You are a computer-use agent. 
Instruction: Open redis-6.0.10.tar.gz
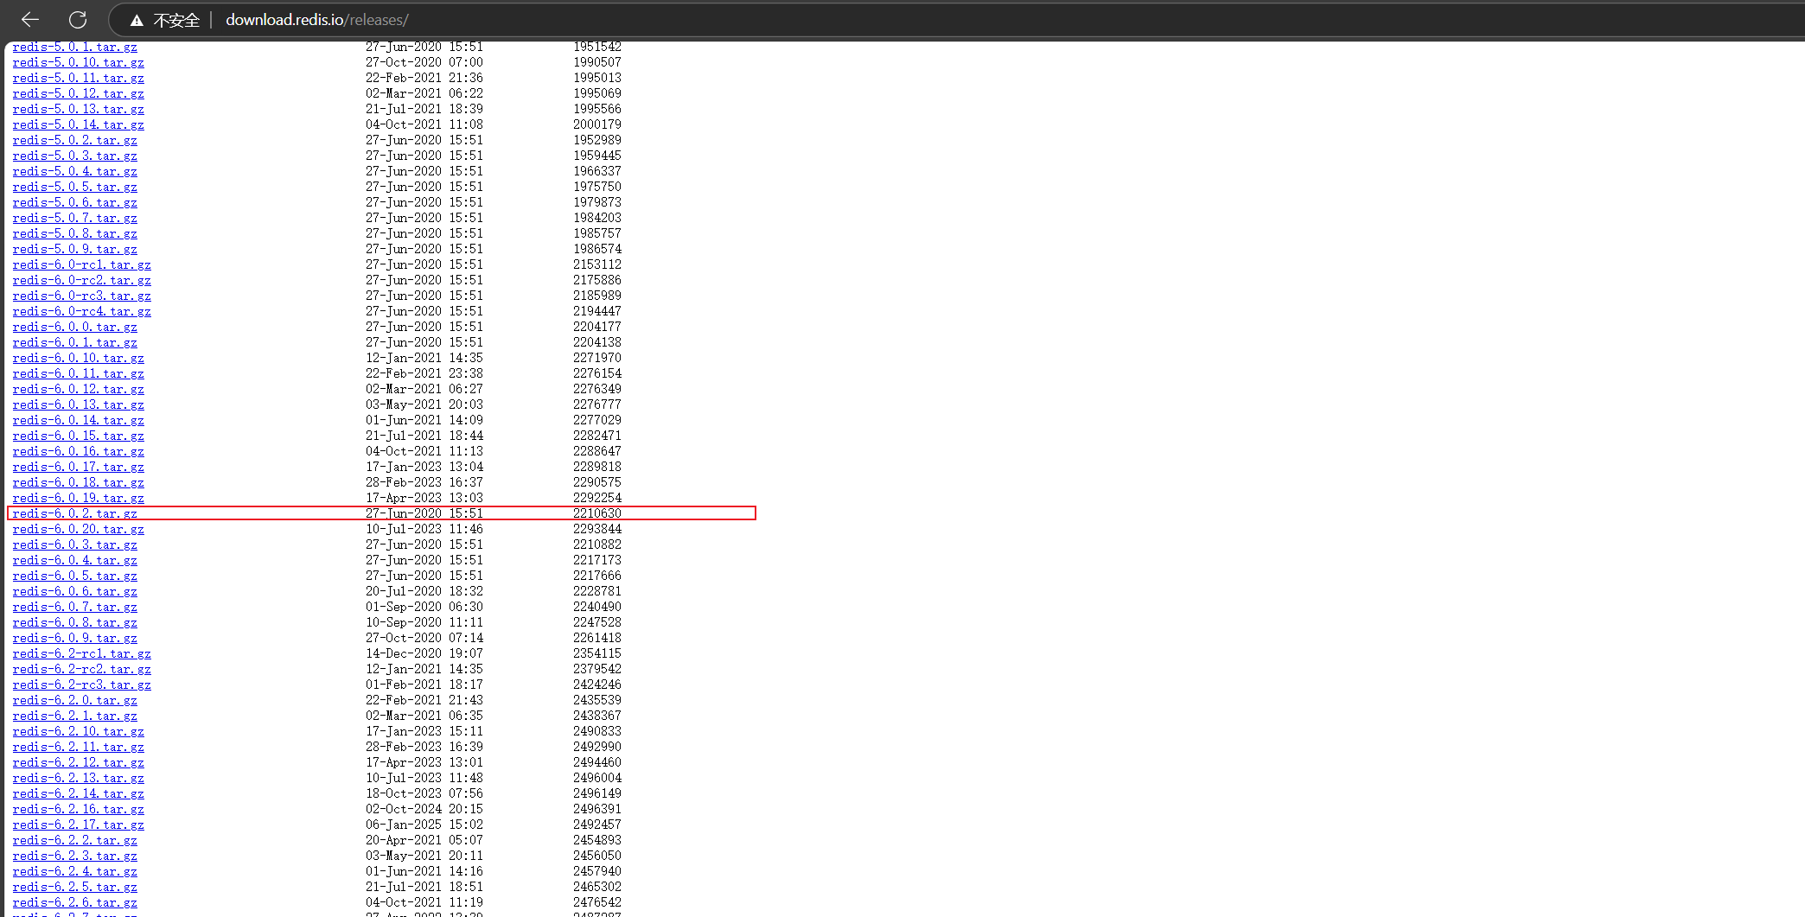79,358
